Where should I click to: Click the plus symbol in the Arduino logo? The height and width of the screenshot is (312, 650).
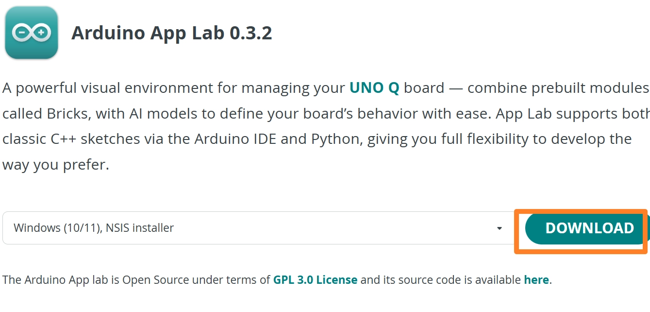[41, 33]
